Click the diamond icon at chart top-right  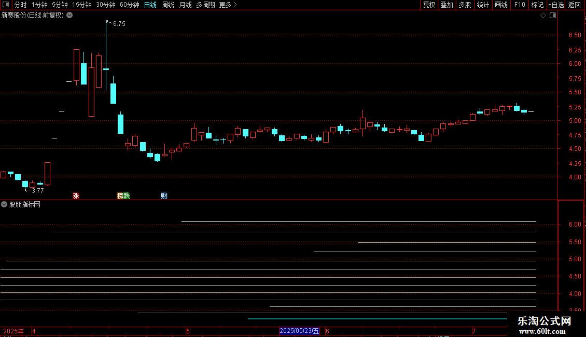(543, 16)
